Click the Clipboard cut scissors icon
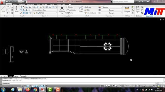 (142, 7)
